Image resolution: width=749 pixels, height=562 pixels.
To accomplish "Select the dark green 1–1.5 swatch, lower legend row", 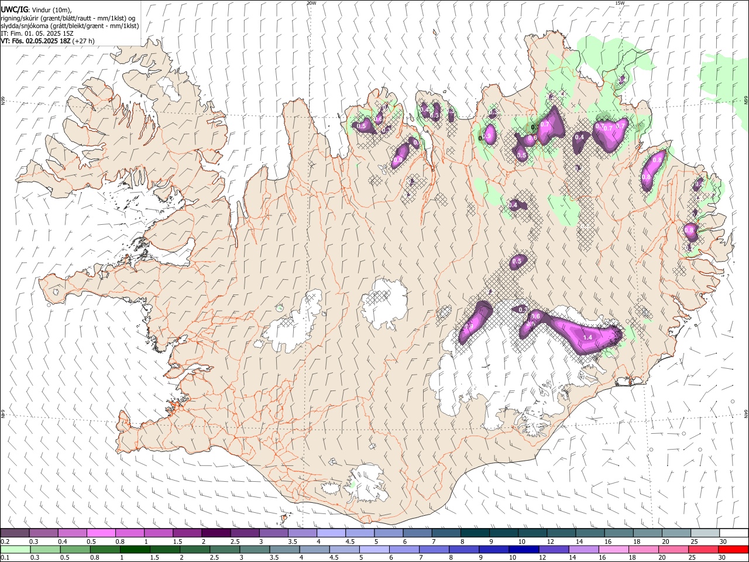I will (135, 549).
